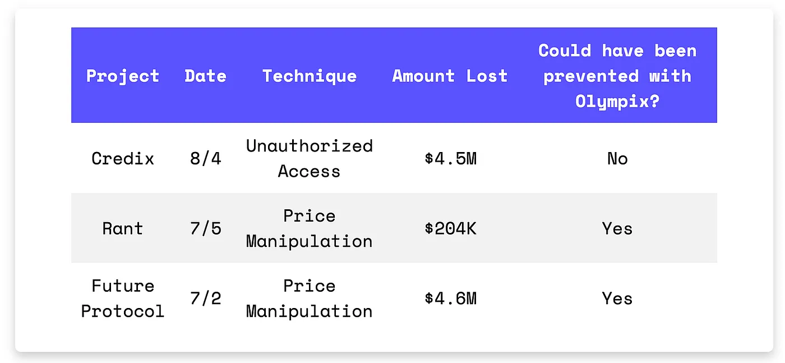Select the Future Protocol project cell

(123, 298)
